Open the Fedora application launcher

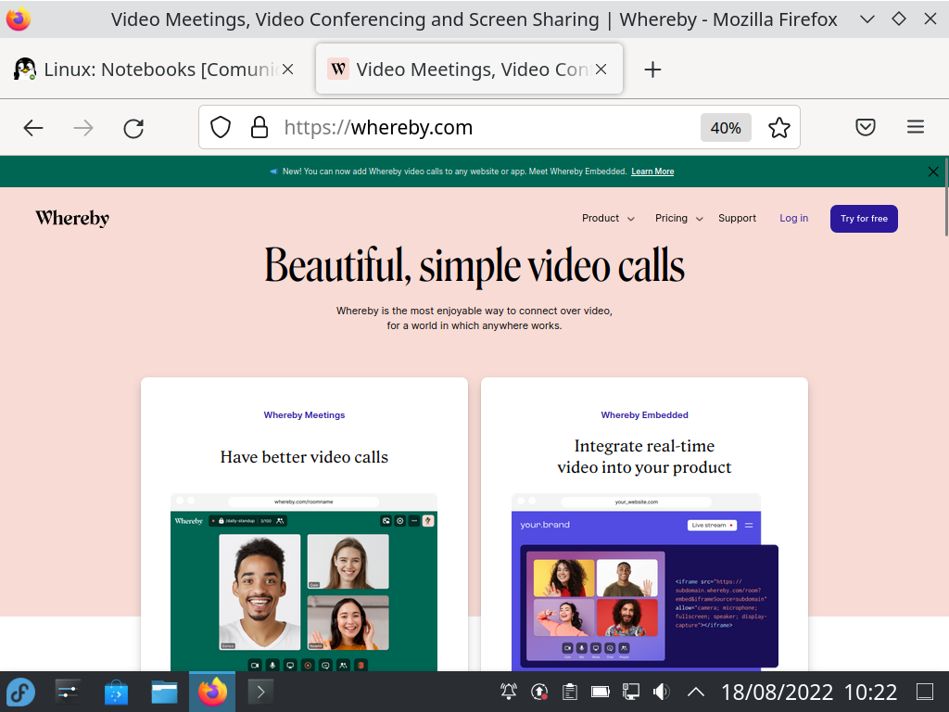pyautogui.click(x=21, y=692)
